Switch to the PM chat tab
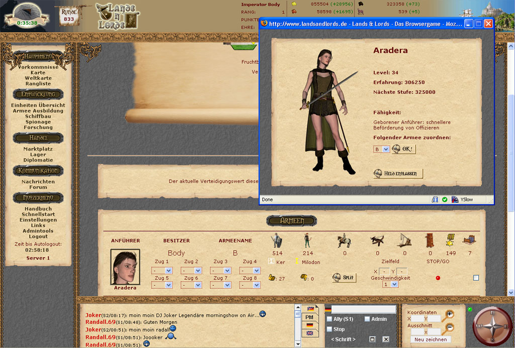 [309, 317]
